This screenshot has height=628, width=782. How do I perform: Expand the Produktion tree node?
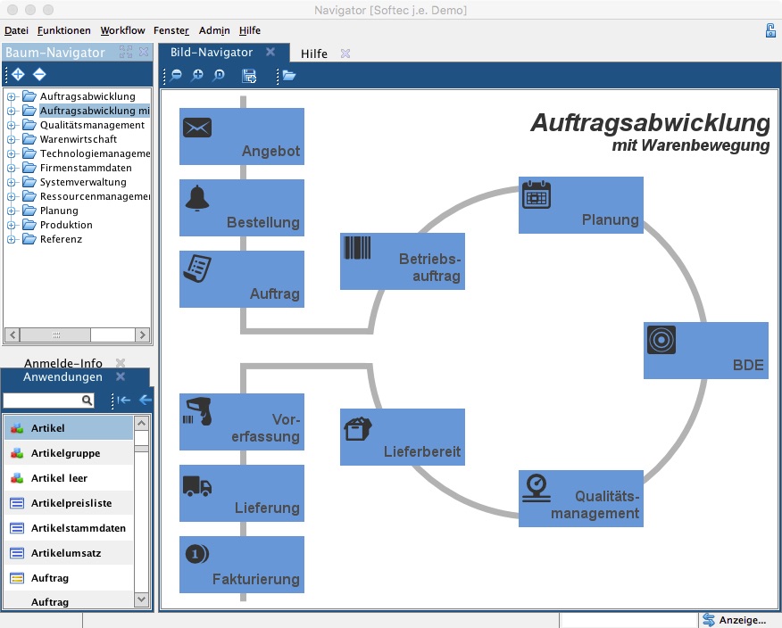pyautogui.click(x=12, y=226)
